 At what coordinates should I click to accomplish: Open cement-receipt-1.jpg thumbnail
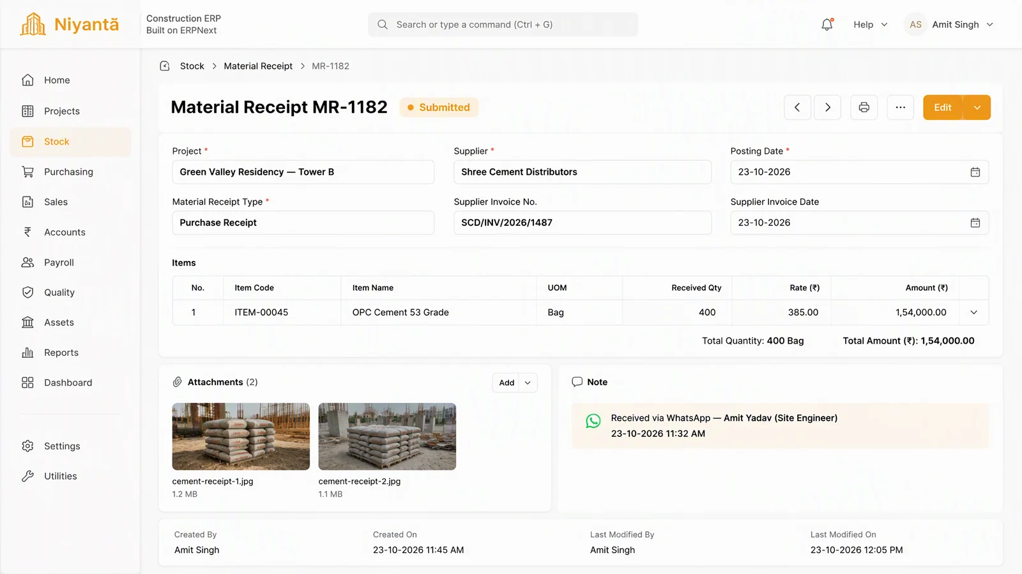[x=241, y=436]
